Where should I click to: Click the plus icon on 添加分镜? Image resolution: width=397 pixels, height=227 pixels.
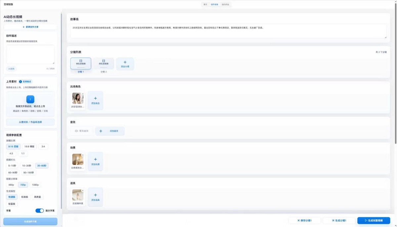tap(125, 62)
